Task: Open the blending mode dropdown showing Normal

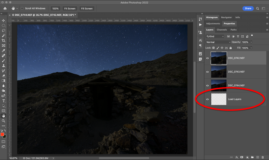Action: pyautogui.click(x=218, y=42)
